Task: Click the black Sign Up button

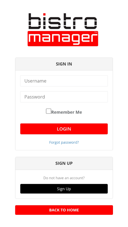Action: point(64,189)
